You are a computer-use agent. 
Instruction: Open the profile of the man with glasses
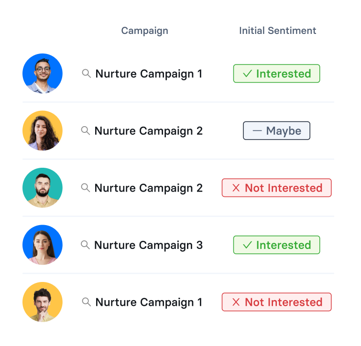(x=43, y=74)
